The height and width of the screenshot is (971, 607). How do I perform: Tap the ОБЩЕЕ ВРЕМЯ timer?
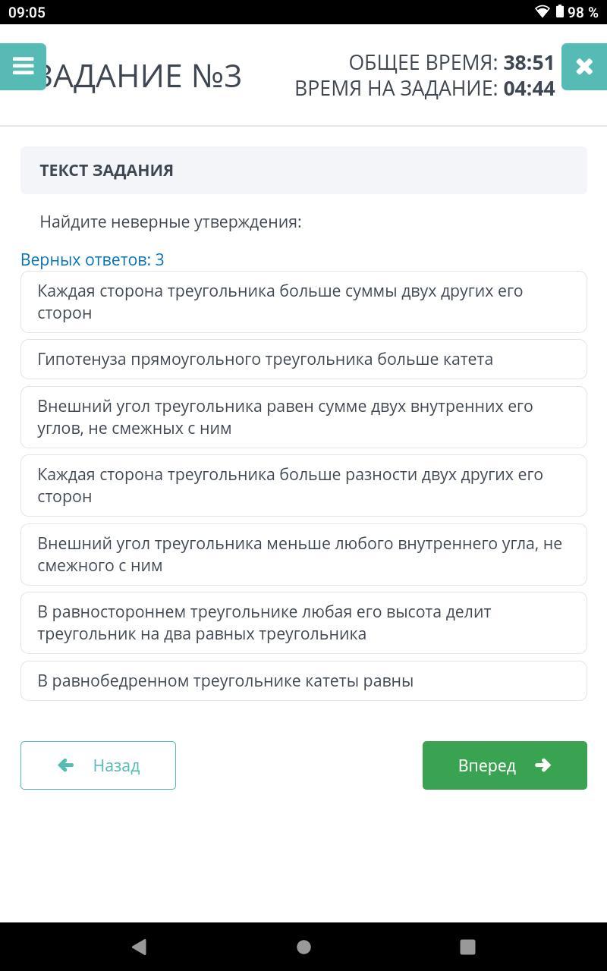click(451, 62)
